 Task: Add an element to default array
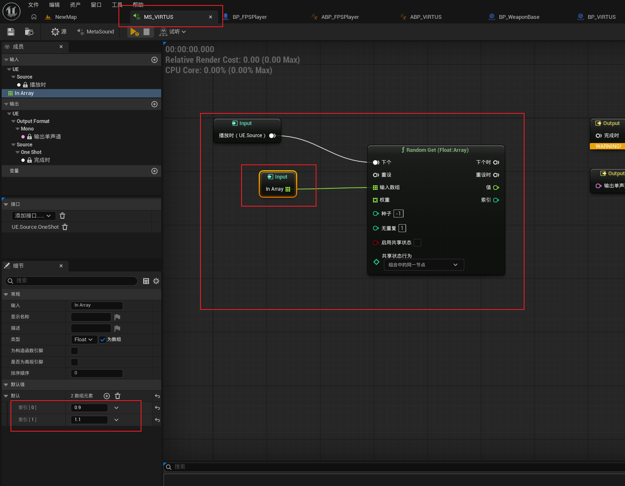click(x=107, y=396)
